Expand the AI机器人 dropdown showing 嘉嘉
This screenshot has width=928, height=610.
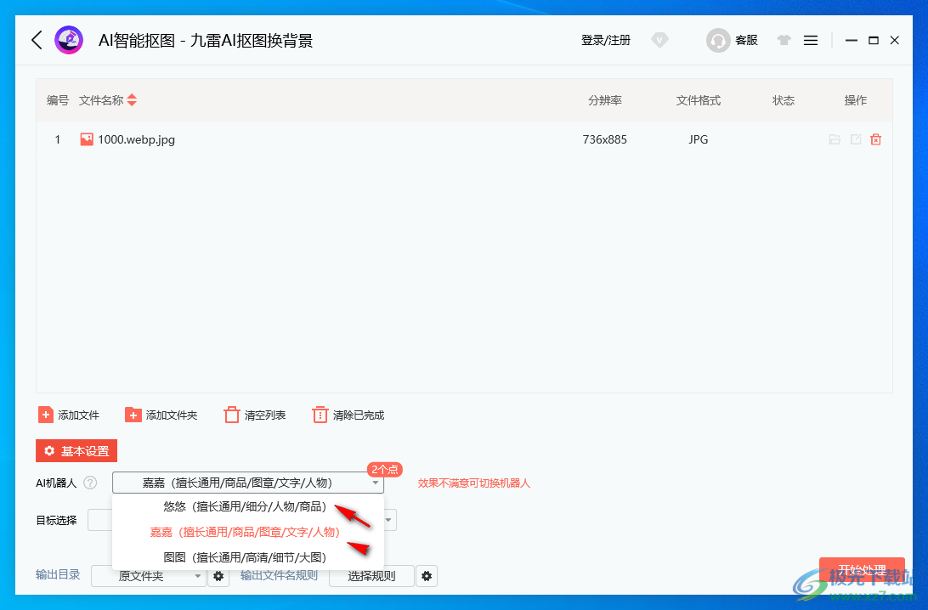click(248, 483)
